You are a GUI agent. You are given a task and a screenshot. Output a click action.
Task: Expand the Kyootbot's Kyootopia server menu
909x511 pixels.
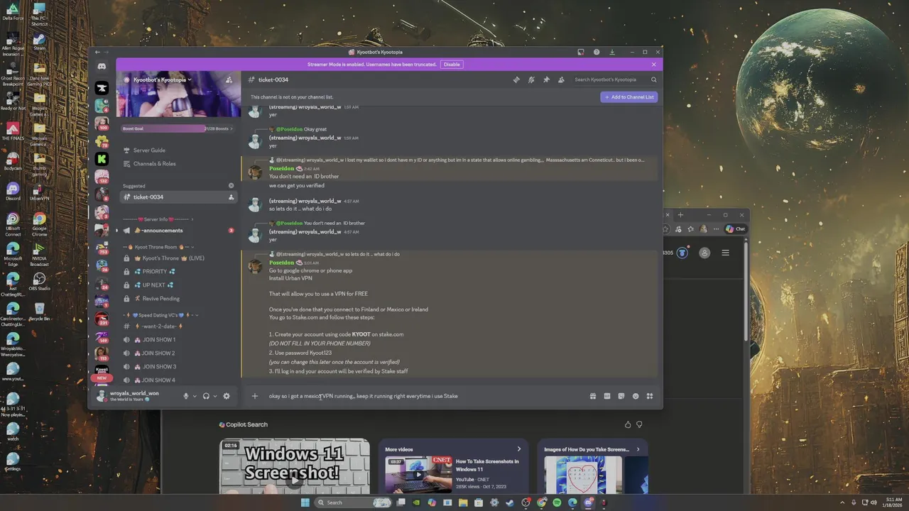[163, 80]
